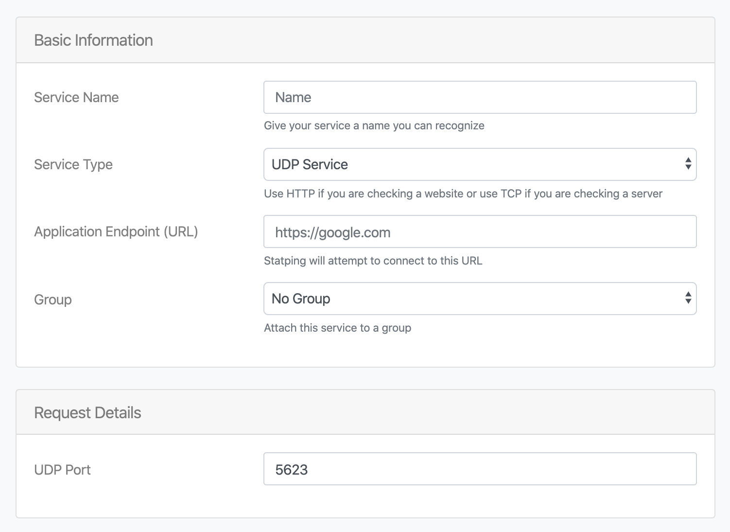Select the https://google.com URL text
Image resolution: width=730 pixels, height=532 pixels.
point(332,232)
